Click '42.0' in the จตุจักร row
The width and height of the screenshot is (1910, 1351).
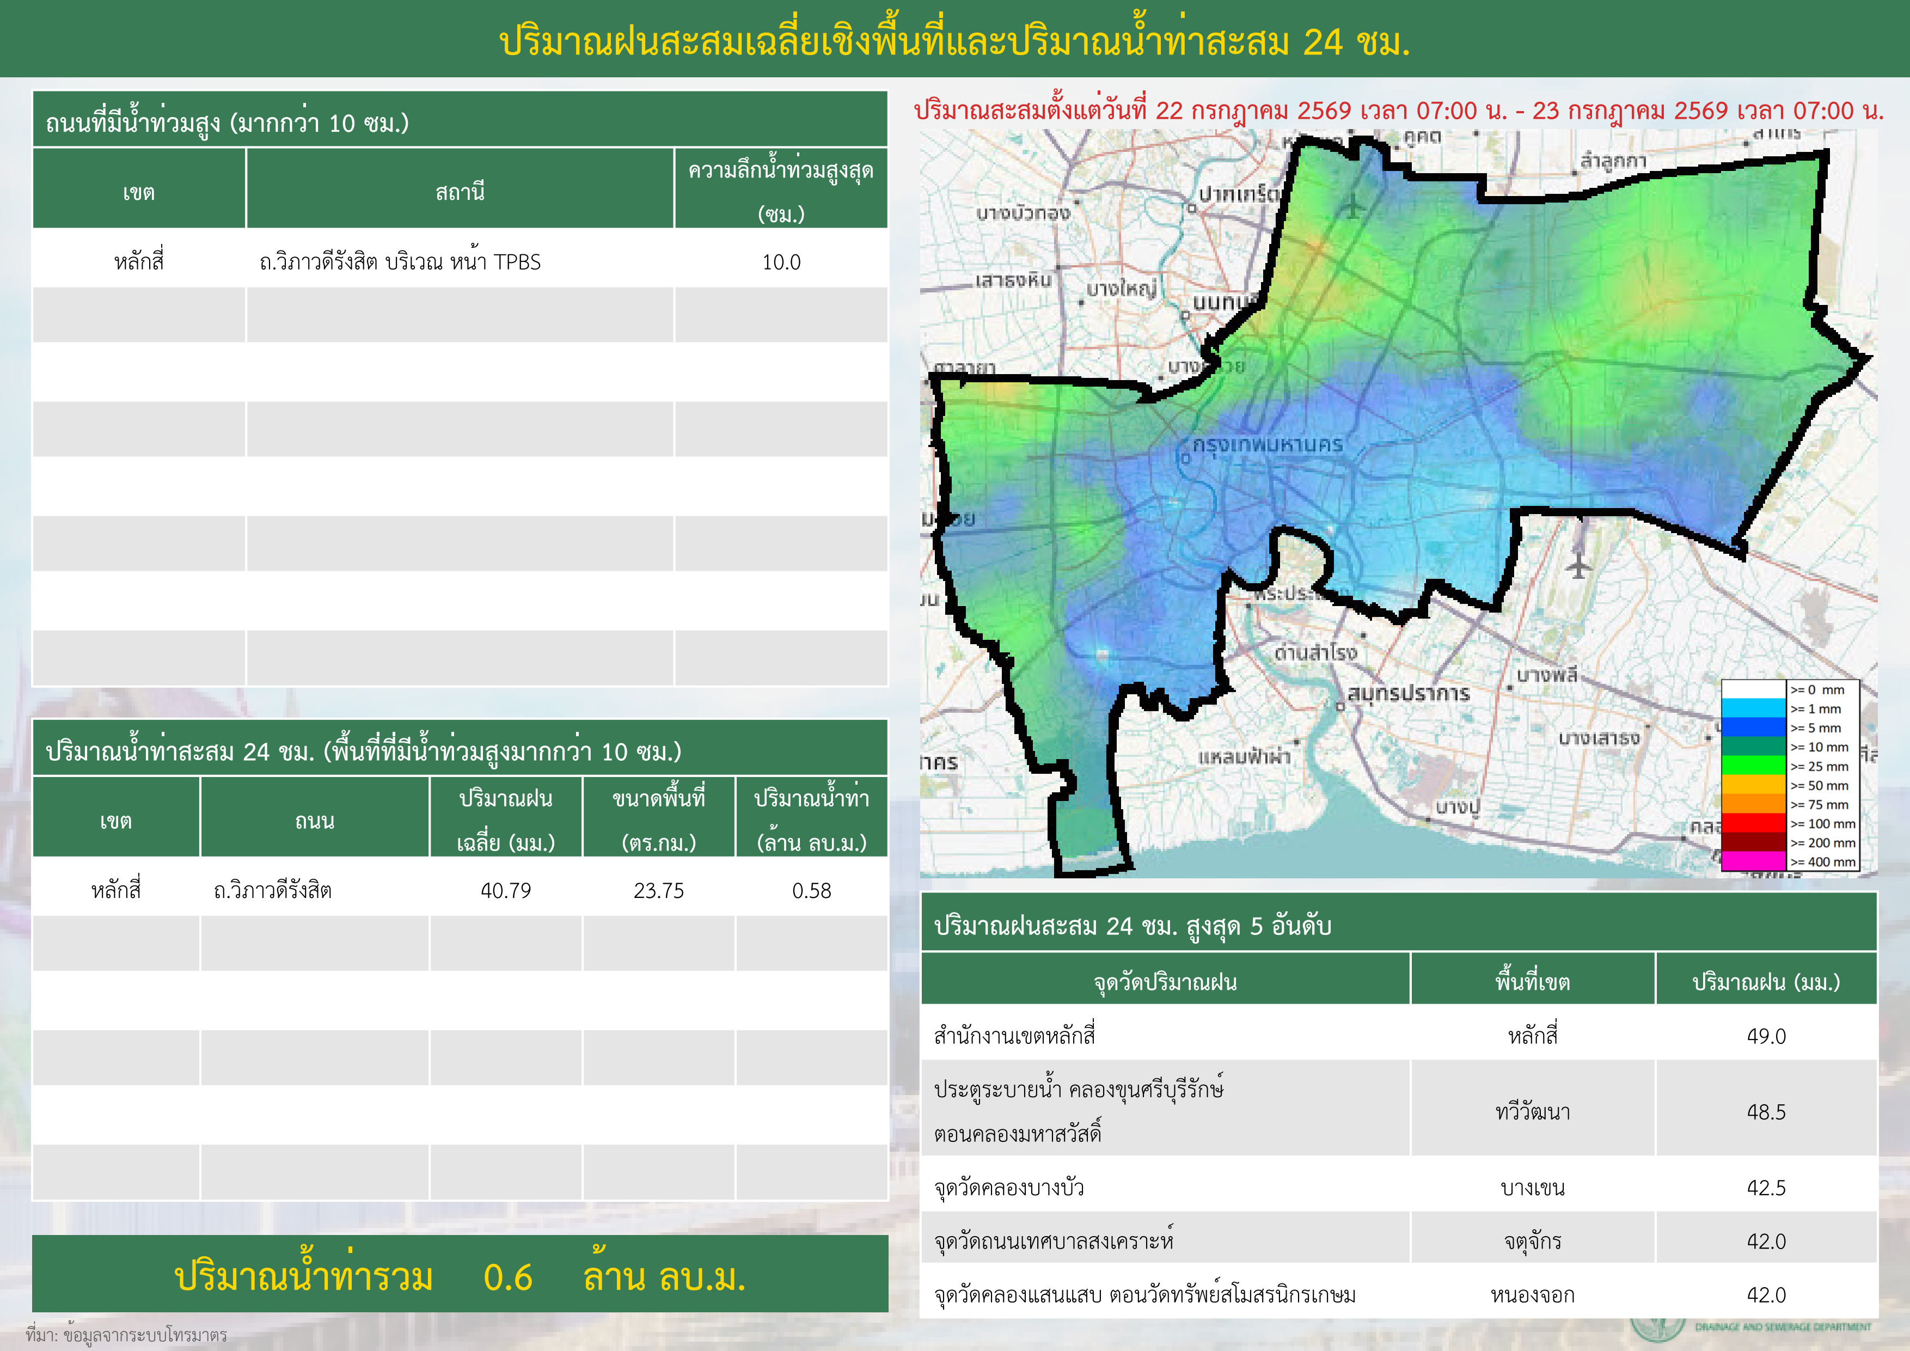[x=1766, y=1242]
